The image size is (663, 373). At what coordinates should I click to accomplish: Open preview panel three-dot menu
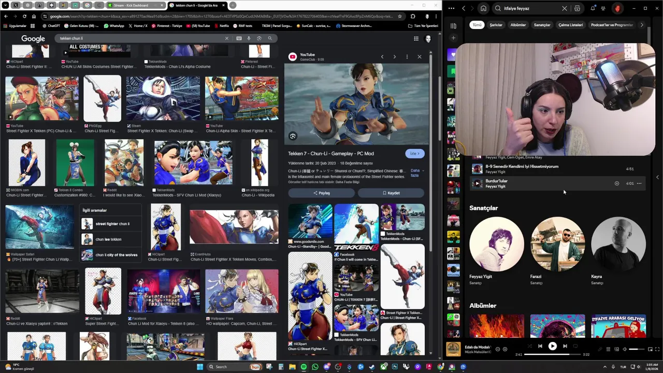click(407, 57)
